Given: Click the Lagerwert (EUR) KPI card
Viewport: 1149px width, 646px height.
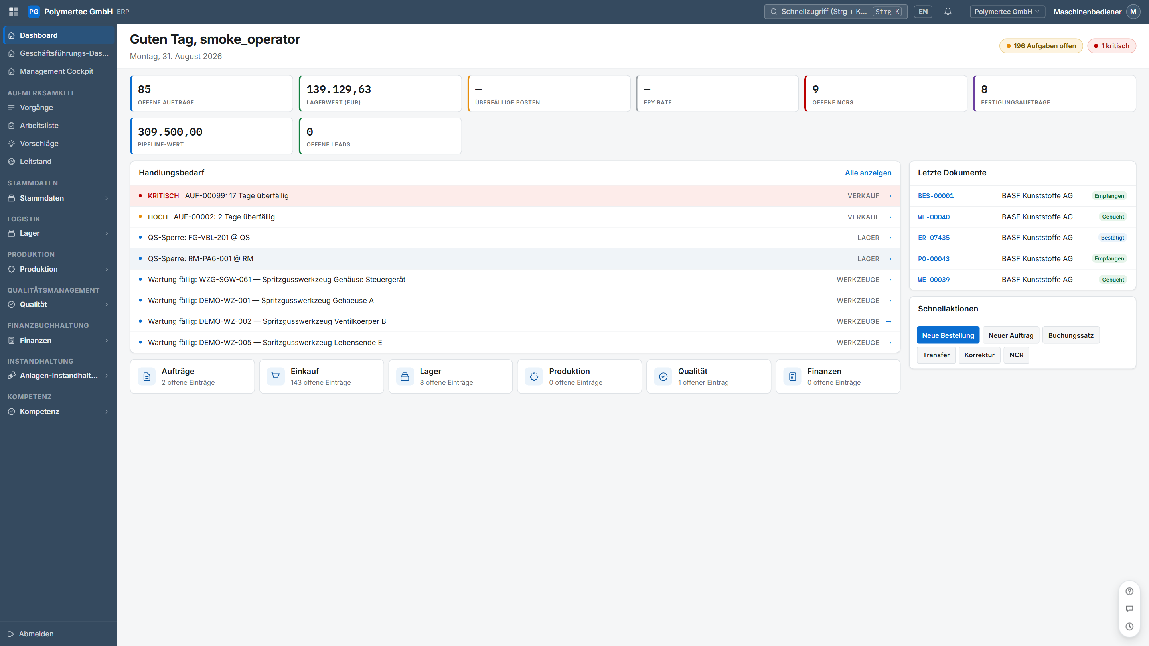Looking at the screenshot, I should pyautogui.click(x=380, y=94).
